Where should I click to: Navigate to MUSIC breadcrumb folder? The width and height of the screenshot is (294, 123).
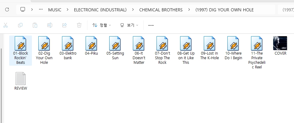point(55,10)
